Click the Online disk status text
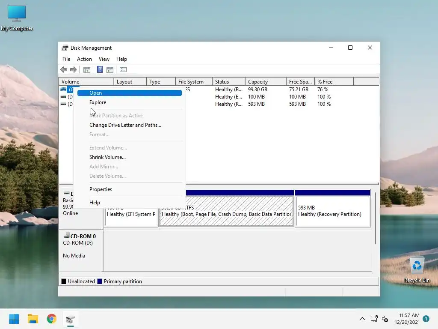438x329 pixels. pyautogui.click(x=71, y=213)
